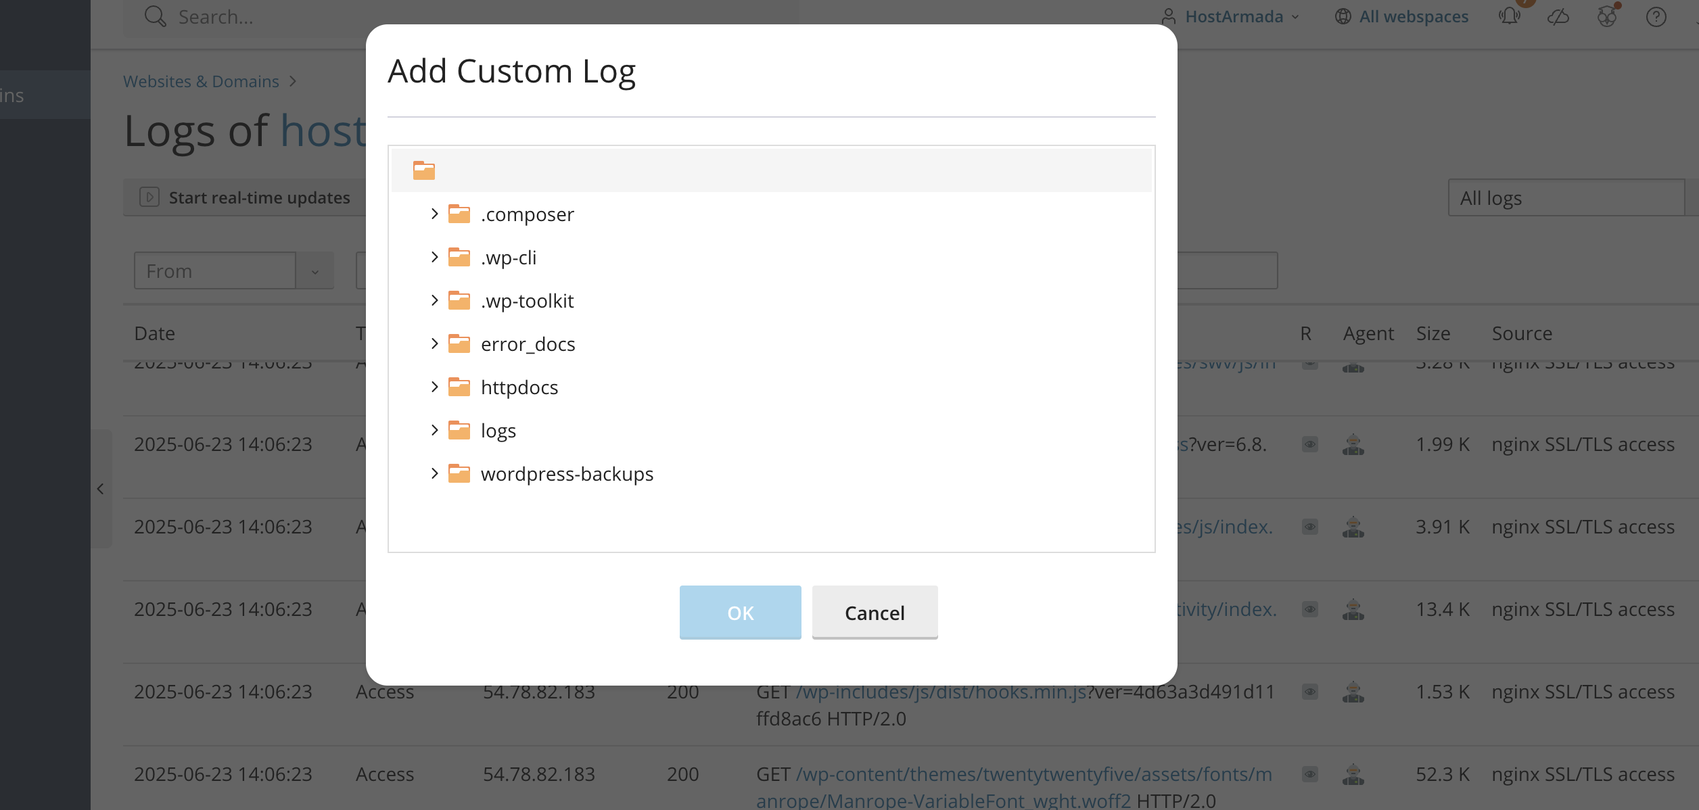The width and height of the screenshot is (1699, 810).
Task: Expand the .wp-toolkit folder
Action: click(434, 301)
